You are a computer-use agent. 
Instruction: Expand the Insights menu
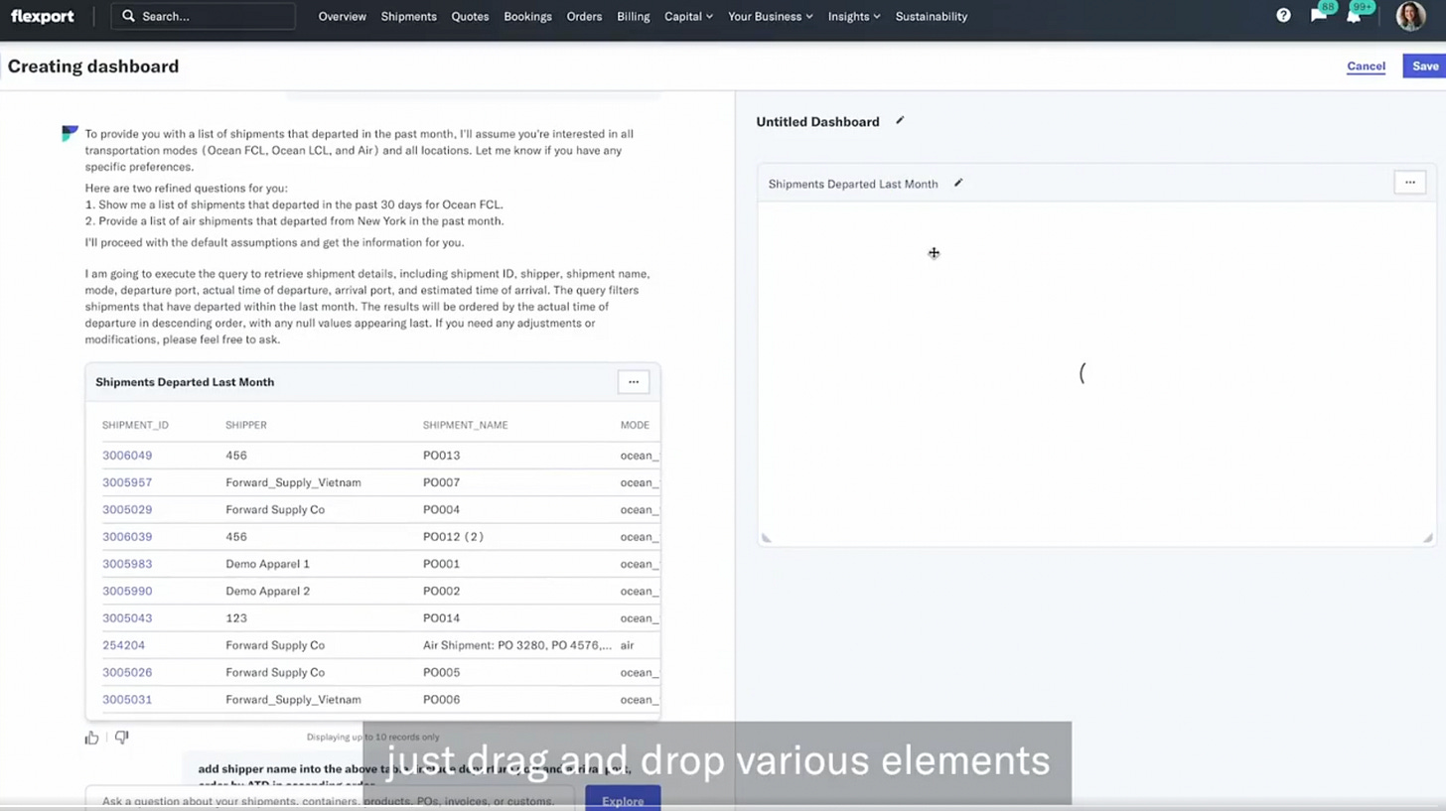coord(854,16)
